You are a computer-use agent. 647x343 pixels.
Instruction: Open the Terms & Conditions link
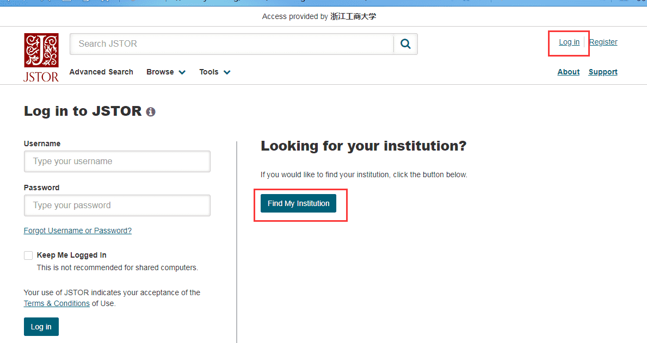coord(57,303)
